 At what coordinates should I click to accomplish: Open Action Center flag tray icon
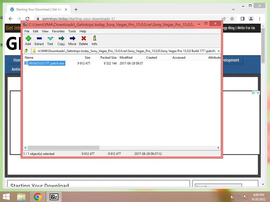pyautogui.click(x=245, y=197)
